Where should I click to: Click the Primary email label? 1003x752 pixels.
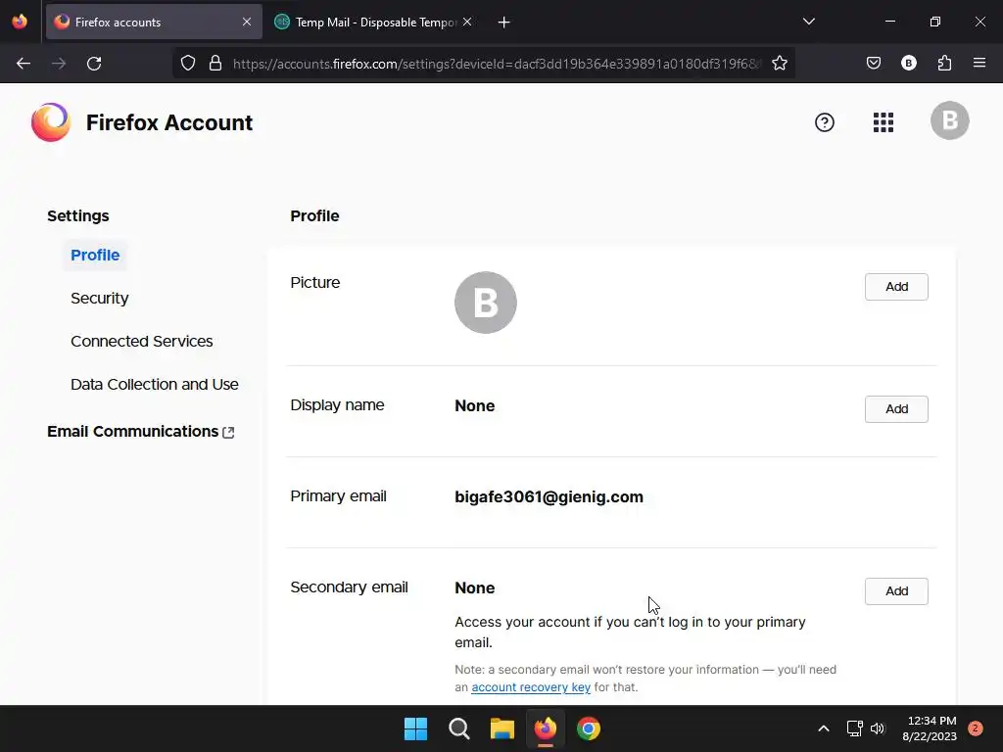click(x=338, y=496)
